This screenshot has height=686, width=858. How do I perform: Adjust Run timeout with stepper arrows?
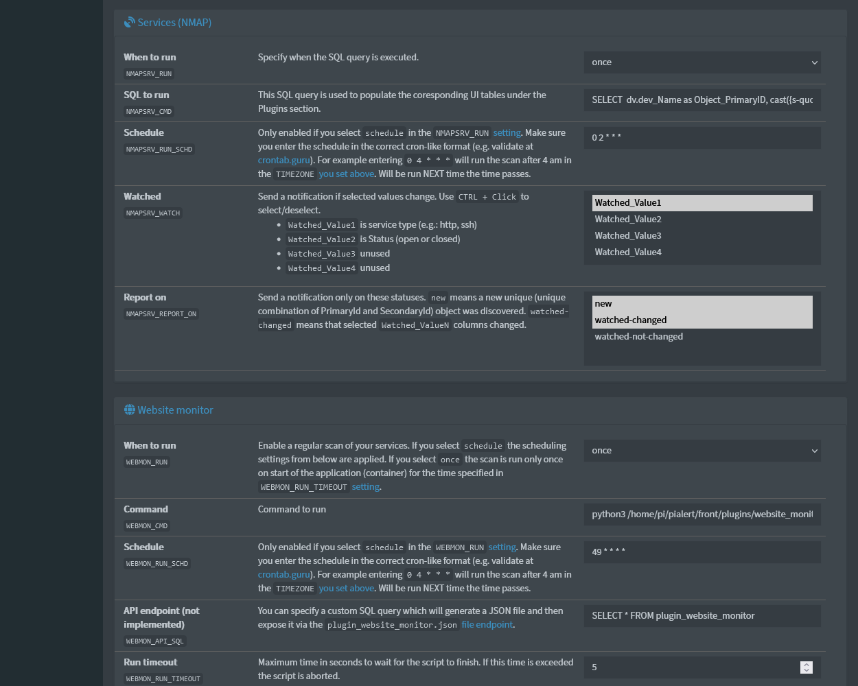807,667
